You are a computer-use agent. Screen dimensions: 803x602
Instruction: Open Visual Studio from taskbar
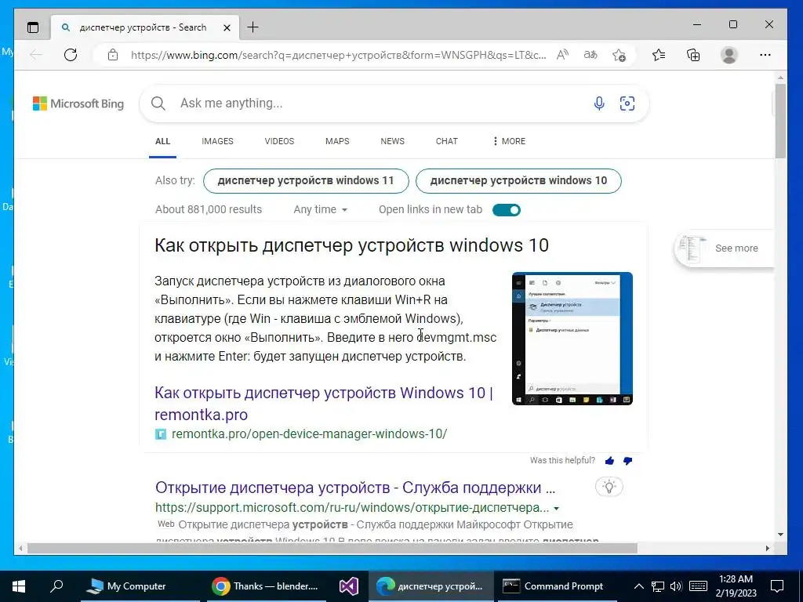[x=348, y=586]
